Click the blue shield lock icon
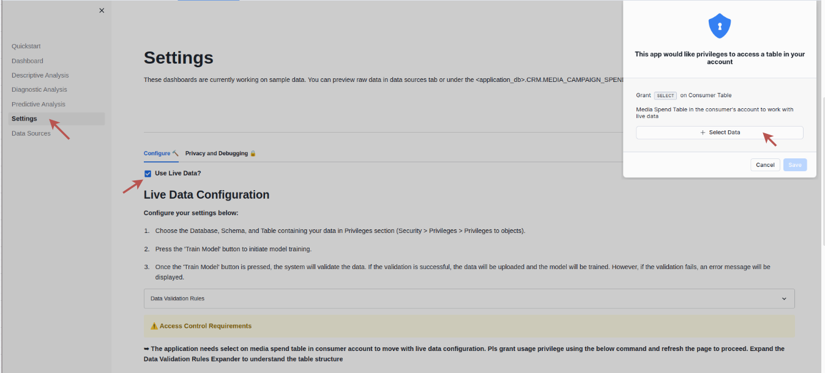Screen dimensions: 825x373 (x=720, y=26)
